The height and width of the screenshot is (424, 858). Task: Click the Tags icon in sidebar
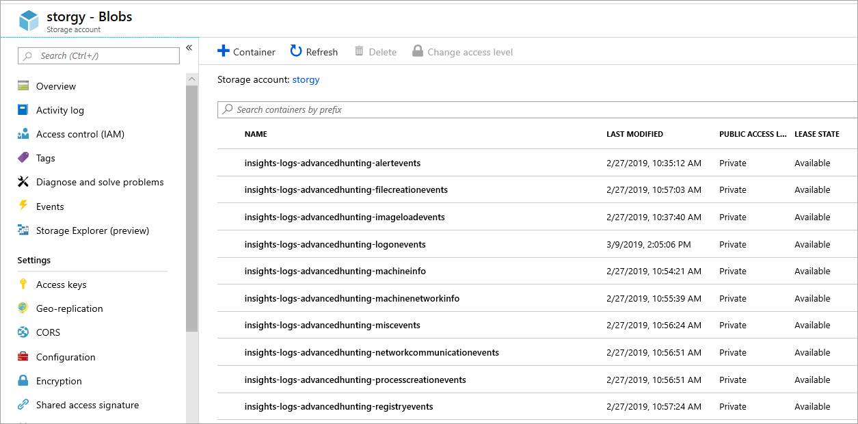(23, 158)
